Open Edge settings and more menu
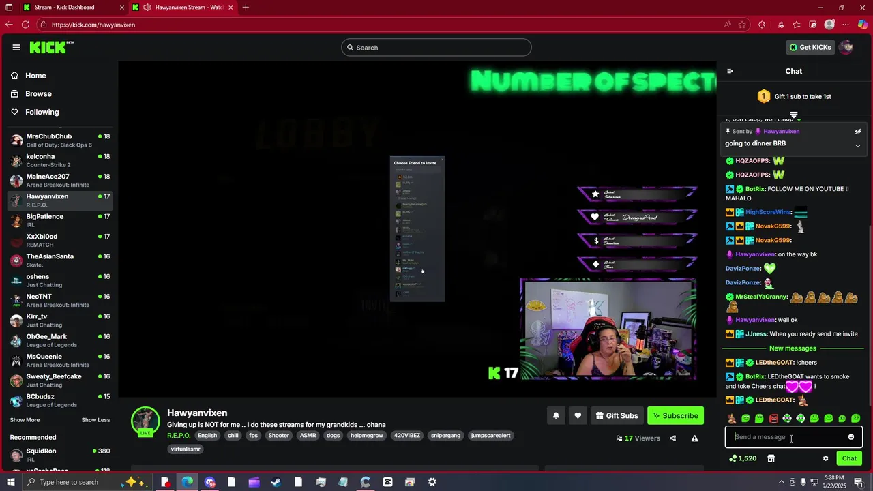 [x=846, y=25]
